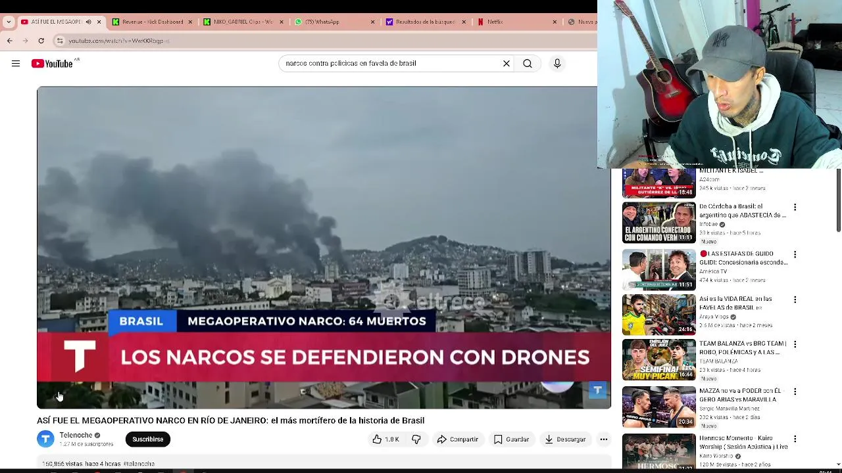Open the Nueva tab at the right
Viewport: 842px width, 473px height.
pos(581,22)
